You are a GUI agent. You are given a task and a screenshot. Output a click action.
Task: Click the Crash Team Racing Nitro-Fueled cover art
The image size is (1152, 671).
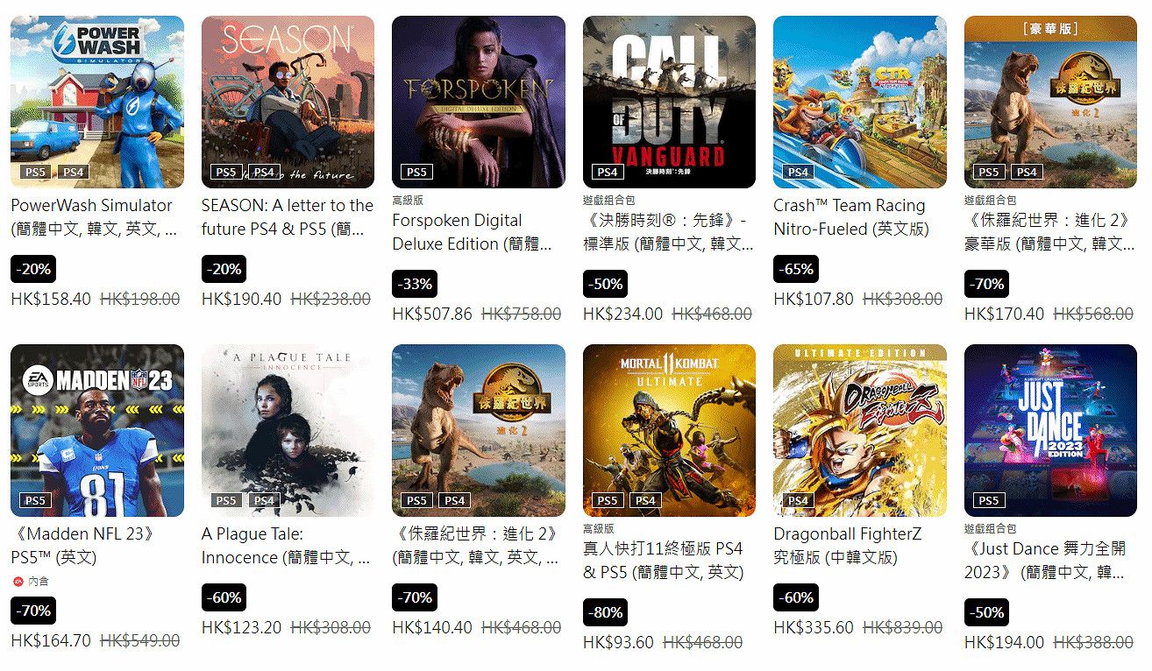pyautogui.click(x=860, y=102)
